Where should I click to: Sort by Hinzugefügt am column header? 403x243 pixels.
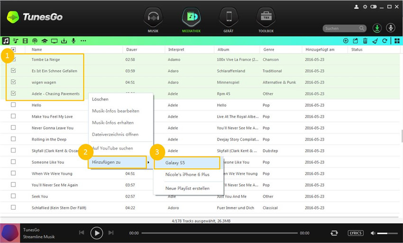(x=320, y=50)
